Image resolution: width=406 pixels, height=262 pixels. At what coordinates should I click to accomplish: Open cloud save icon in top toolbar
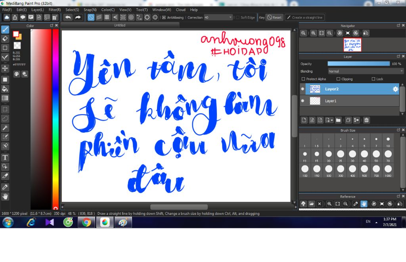(7, 17)
